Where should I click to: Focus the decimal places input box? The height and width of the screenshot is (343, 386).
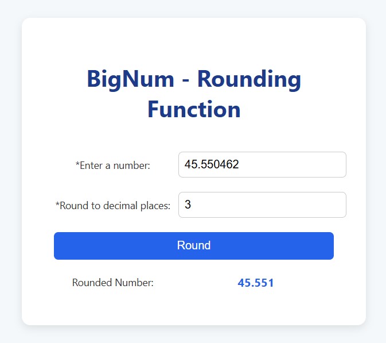(x=262, y=205)
